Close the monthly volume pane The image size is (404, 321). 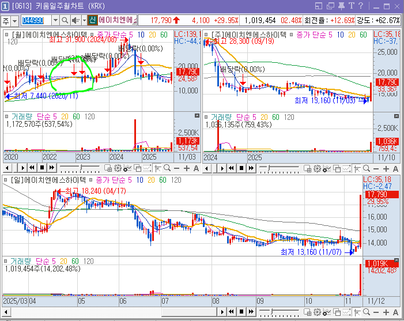[x=197, y=115]
